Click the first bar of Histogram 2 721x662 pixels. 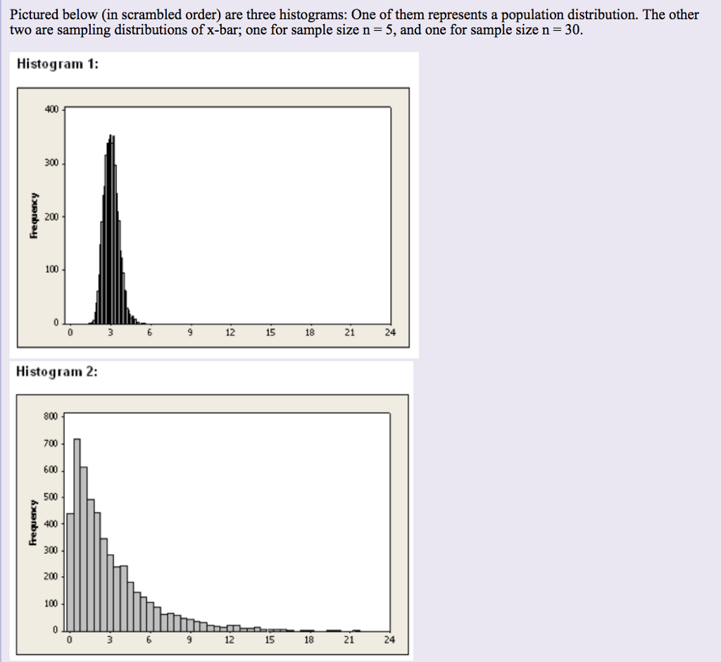pos(70,573)
